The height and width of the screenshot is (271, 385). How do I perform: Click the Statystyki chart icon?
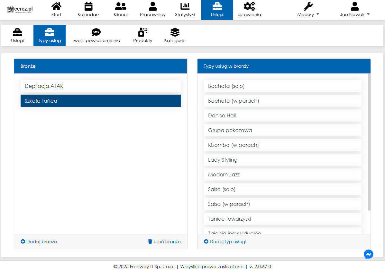(x=185, y=6)
